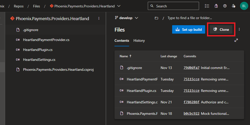The image size is (250, 125).
Task: Open Phoenix.Payments.Providers.Heartland in the breadcrumb
Action: 85,6
